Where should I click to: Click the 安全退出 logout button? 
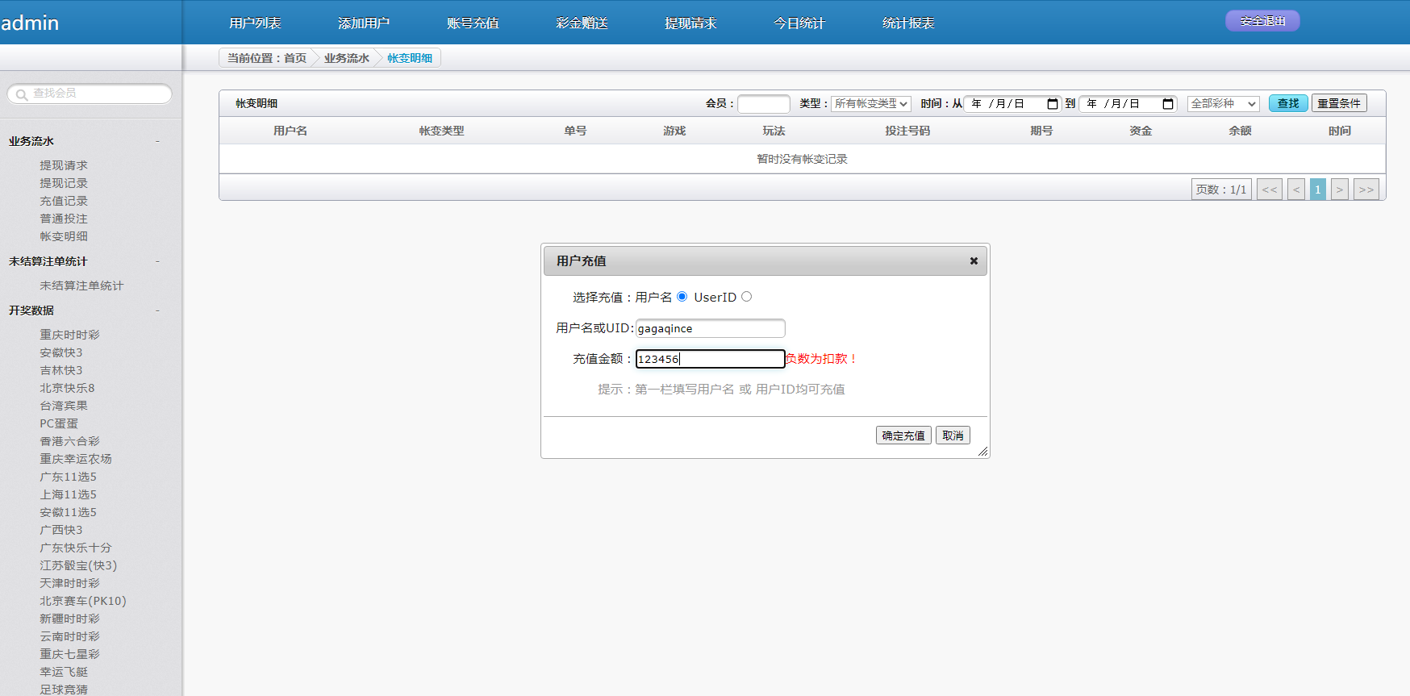pos(1262,21)
